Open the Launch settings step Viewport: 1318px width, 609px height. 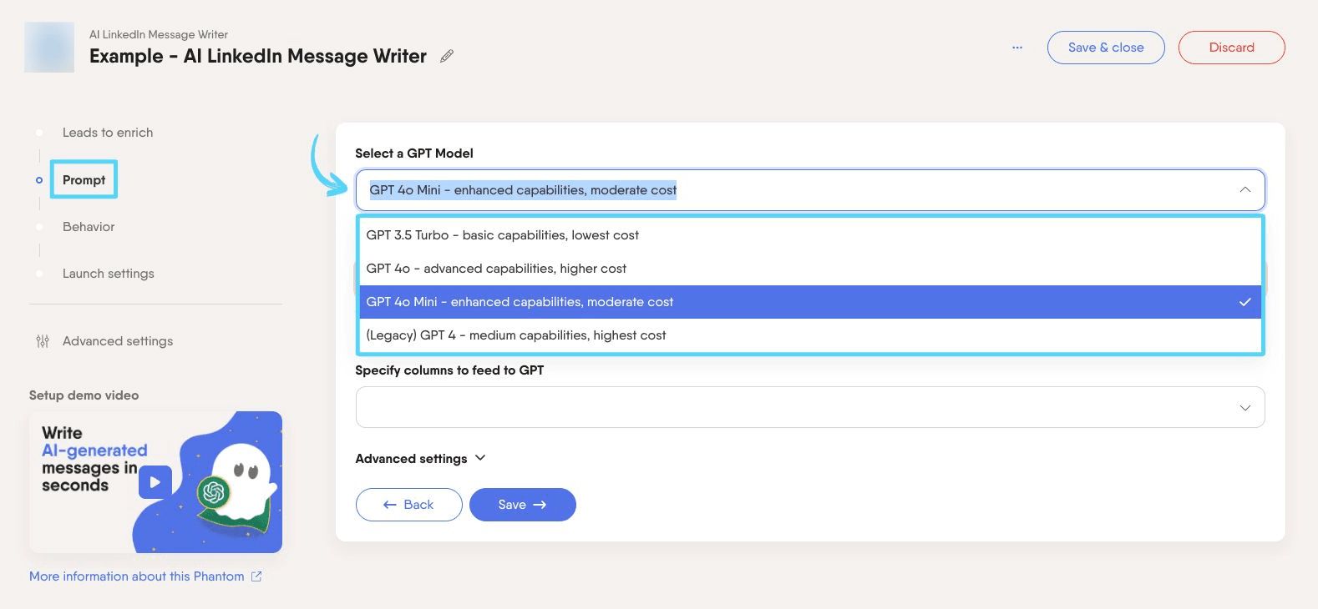109,274
